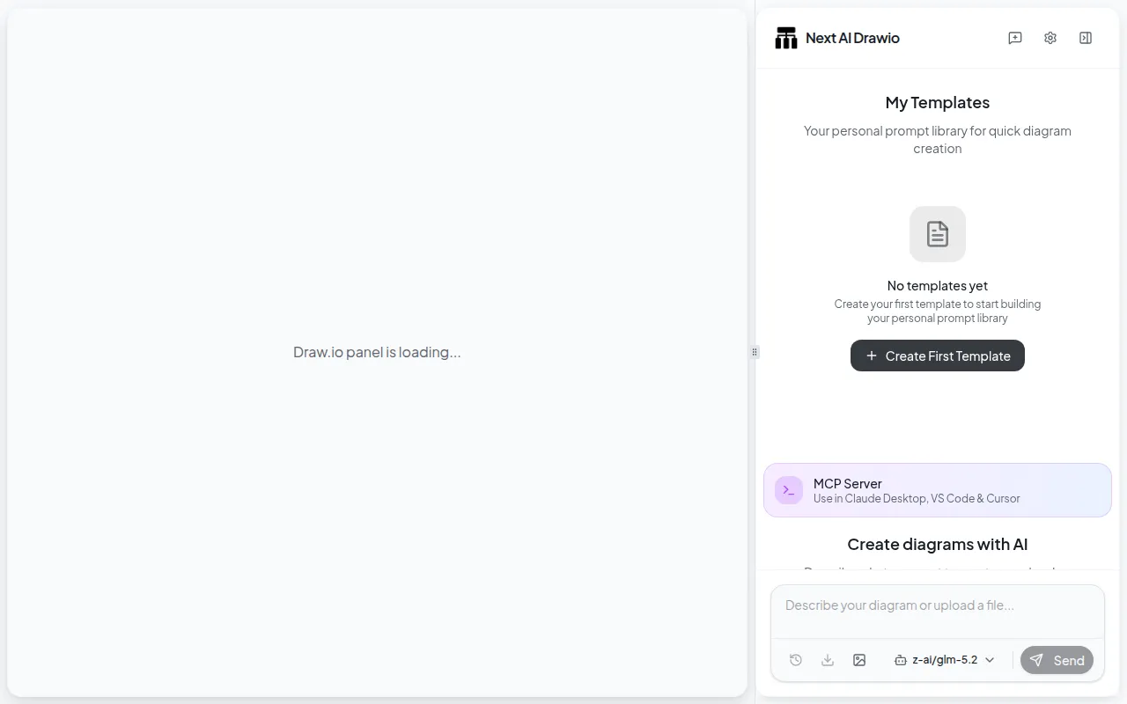
Task: Click the Next AI Drawio logo icon
Action: point(785,38)
